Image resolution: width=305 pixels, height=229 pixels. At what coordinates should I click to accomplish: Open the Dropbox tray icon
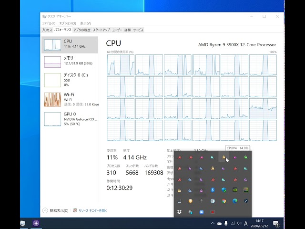179,212
